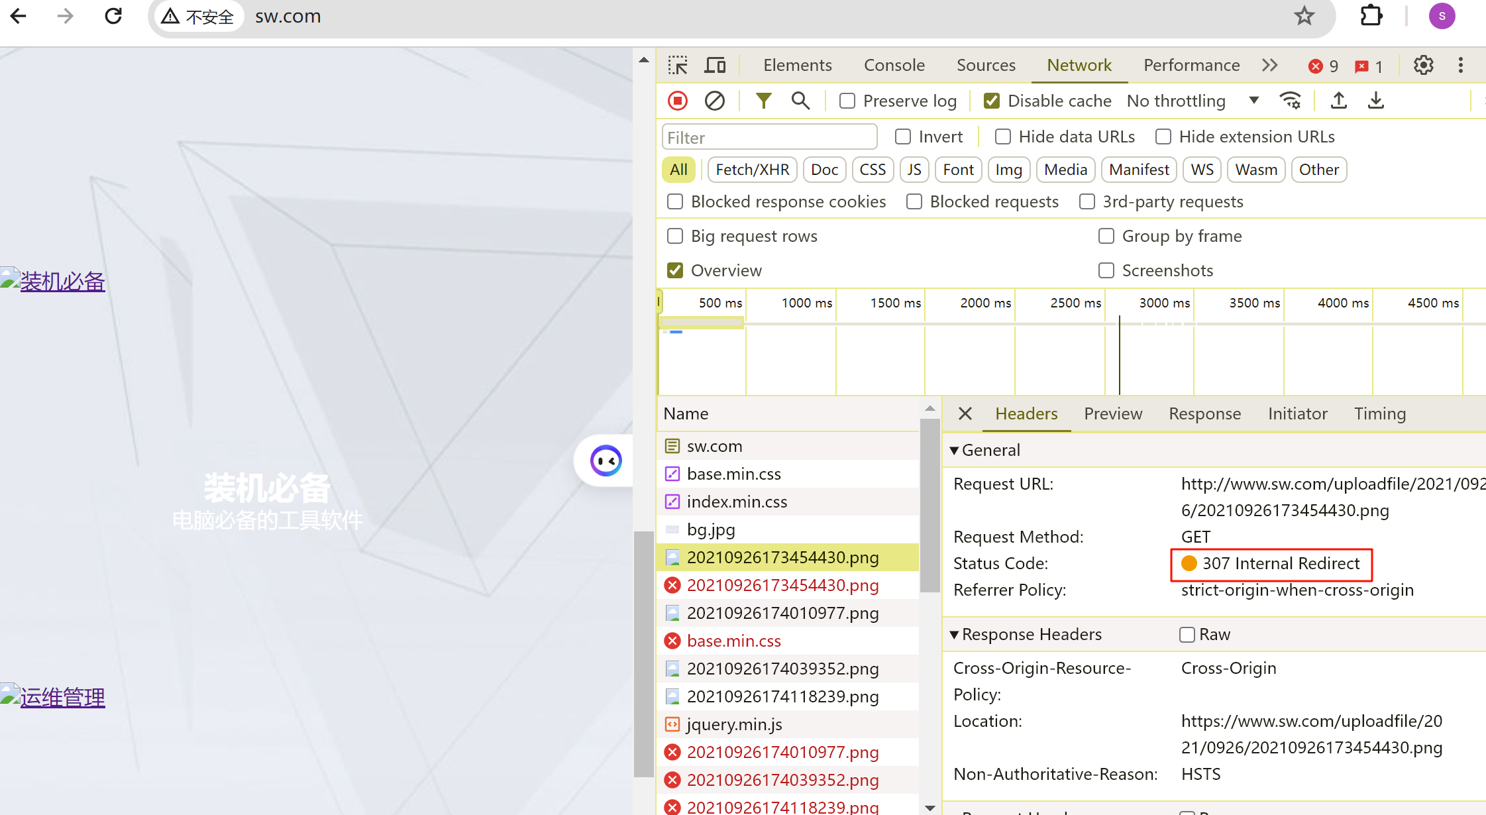Clear the network log
The image size is (1486, 815).
click(x=714, y=101)
